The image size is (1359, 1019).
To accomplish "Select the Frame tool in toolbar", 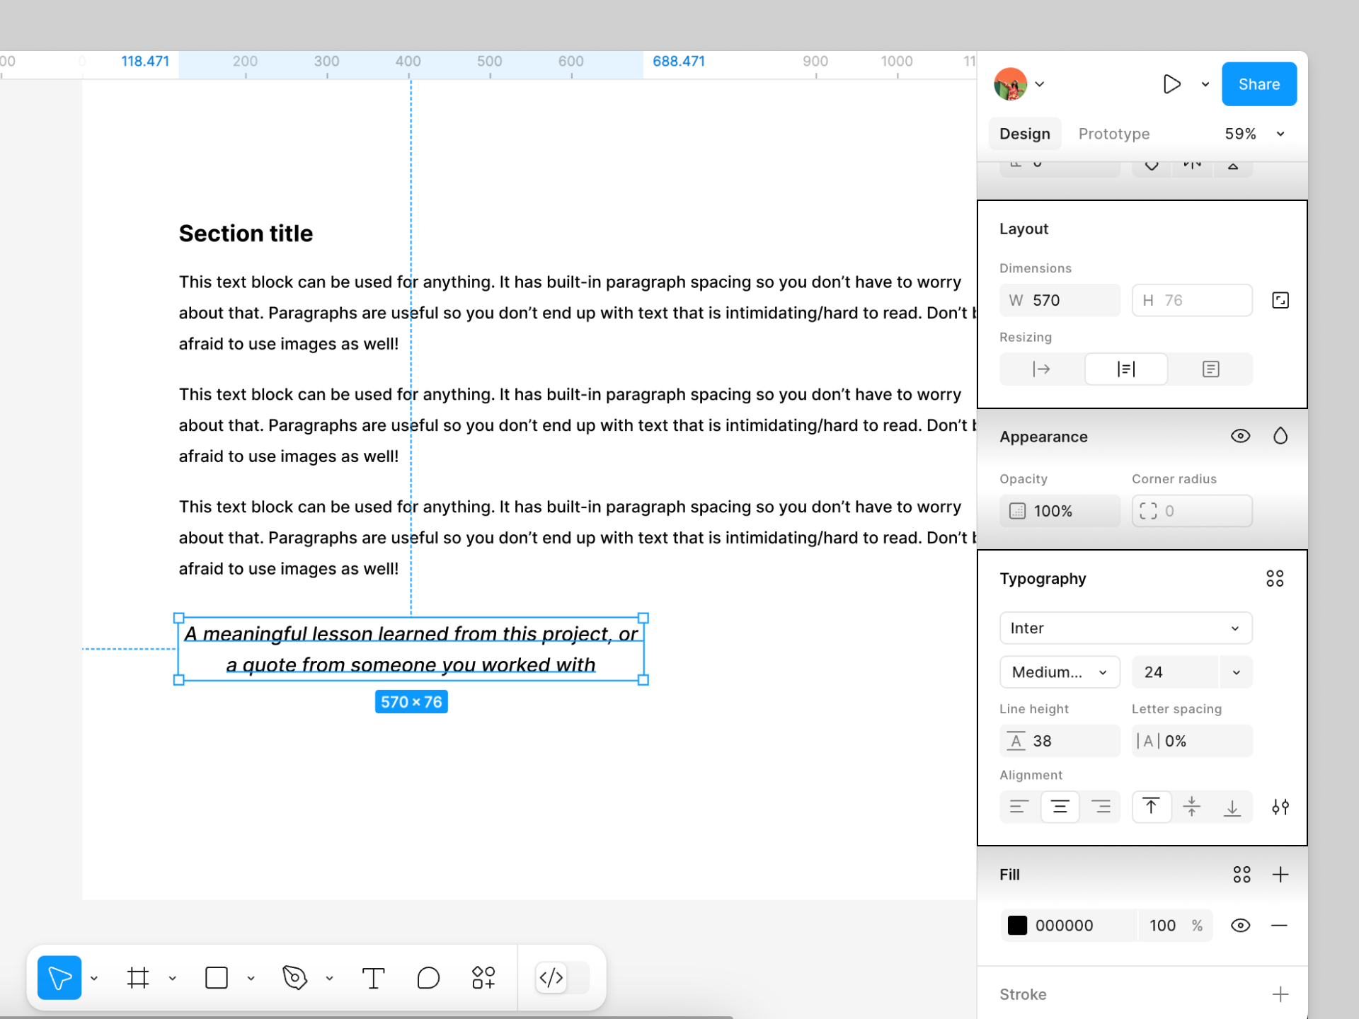I will tap(138, 978).
